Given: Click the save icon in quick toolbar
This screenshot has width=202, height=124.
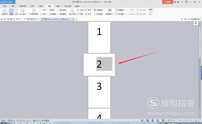Looking at the screenshot, I should coord(5,19).
